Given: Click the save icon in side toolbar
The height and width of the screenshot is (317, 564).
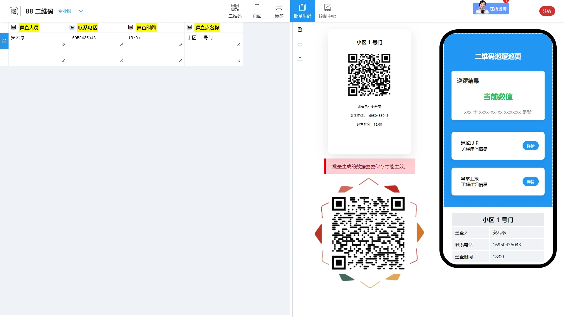Looking at the screenshot, I should click(x=300, y=29).
